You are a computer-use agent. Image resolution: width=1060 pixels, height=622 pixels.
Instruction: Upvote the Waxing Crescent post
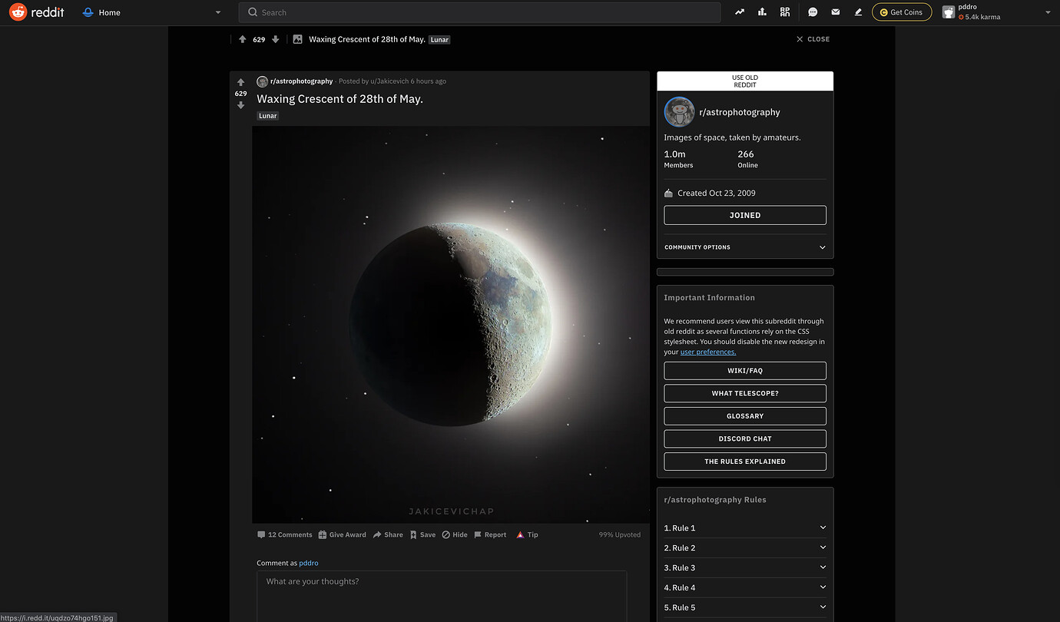click(240, 82)
